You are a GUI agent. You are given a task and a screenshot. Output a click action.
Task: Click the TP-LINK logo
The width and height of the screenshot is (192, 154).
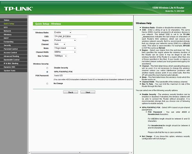(18, 9)
